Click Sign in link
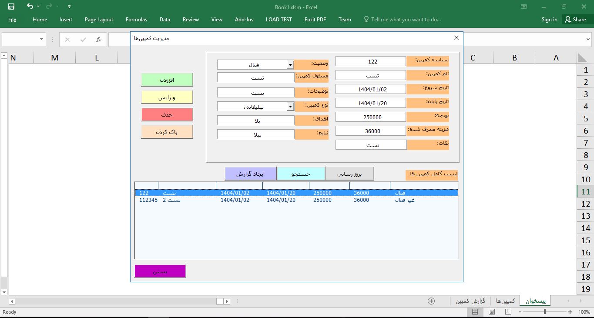Screen dimensions: 594x318 pos(549,20)
